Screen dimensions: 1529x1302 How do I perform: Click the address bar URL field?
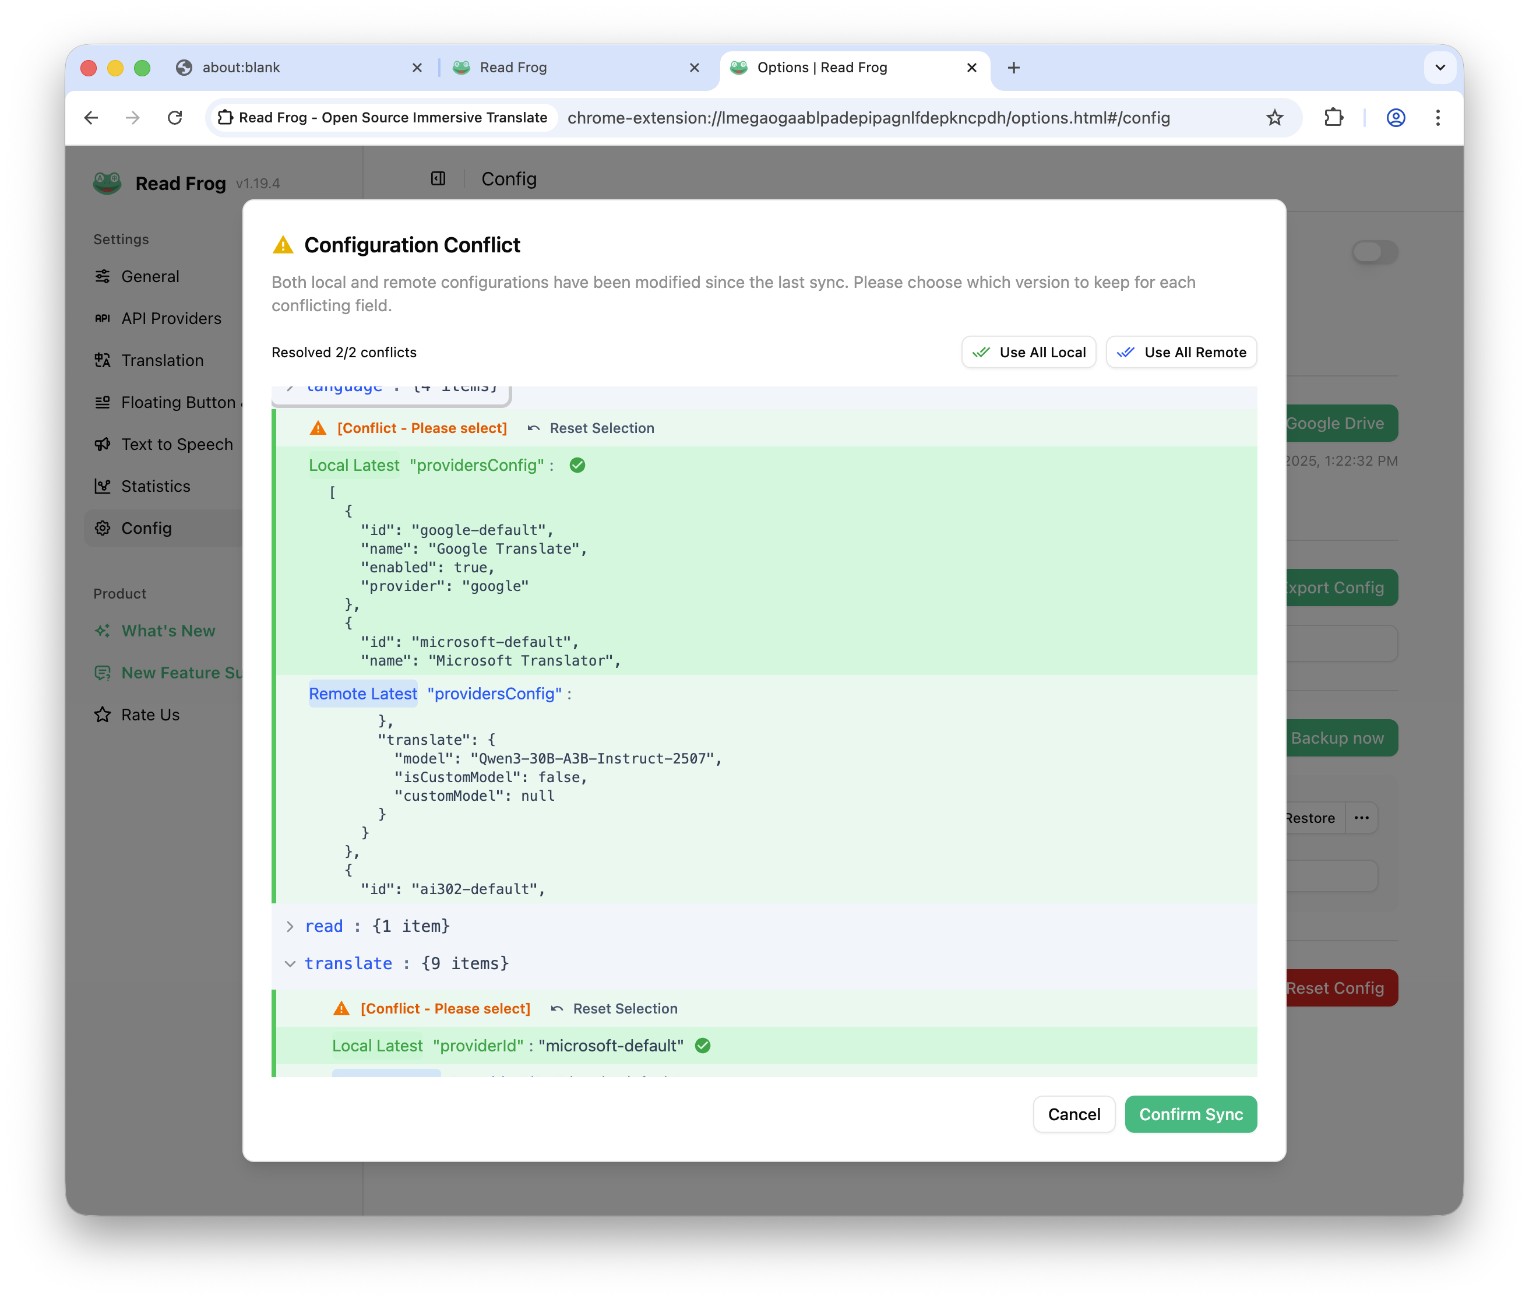pos(868,118)
